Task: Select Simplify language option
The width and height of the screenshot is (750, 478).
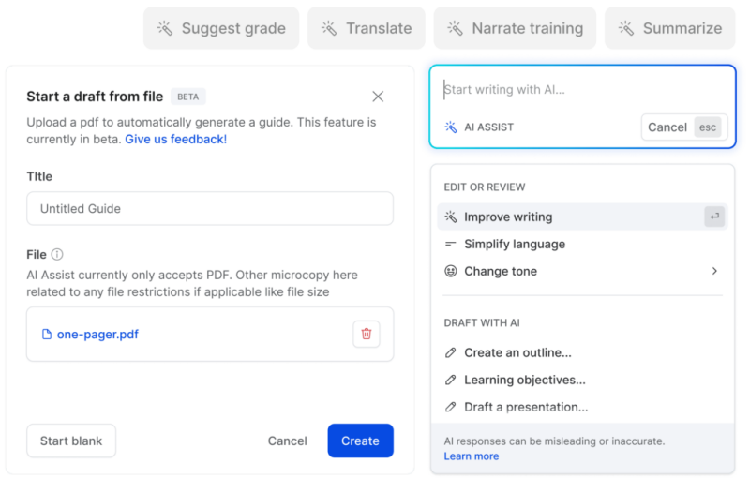Action: [582, 245]
